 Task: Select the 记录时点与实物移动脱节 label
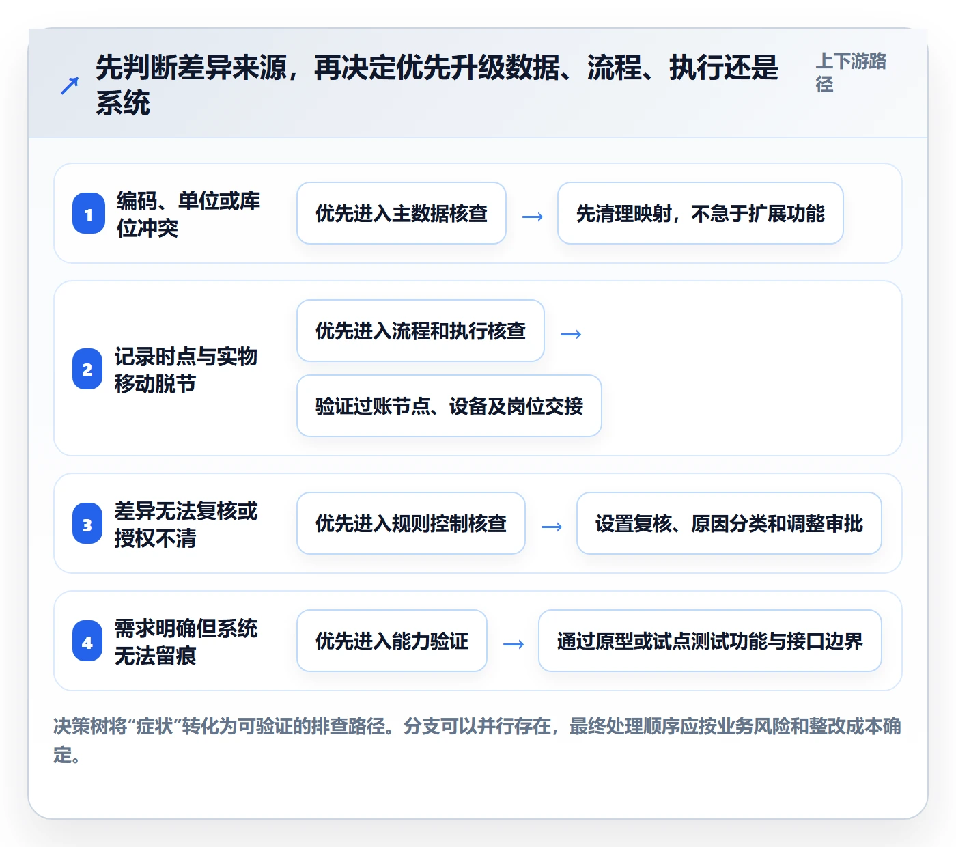[186, 370]
